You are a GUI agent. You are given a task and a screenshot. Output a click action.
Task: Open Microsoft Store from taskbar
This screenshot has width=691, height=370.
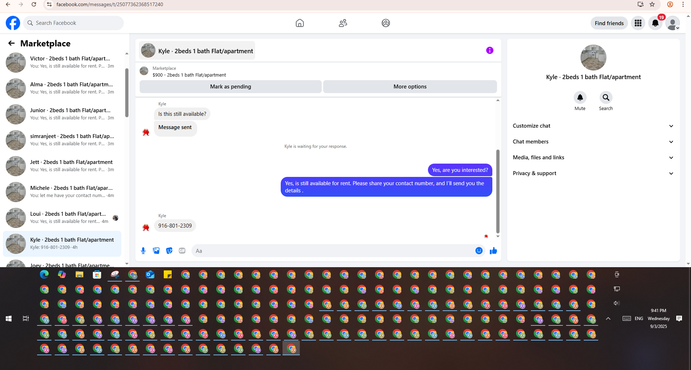point(97,275)
